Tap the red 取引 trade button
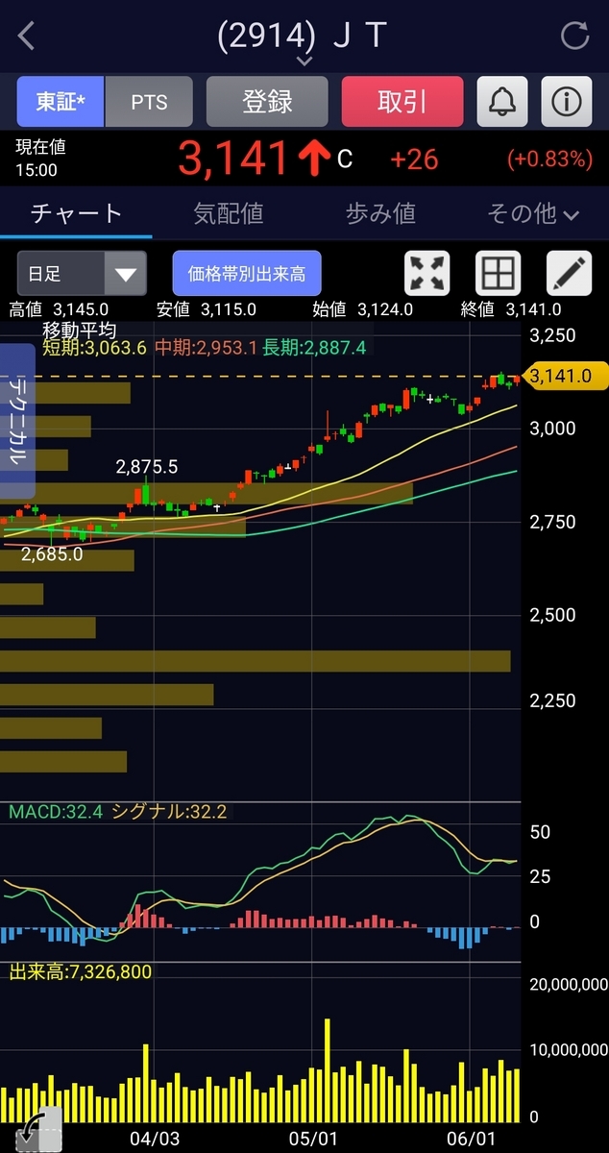 (x=402, y=102)
